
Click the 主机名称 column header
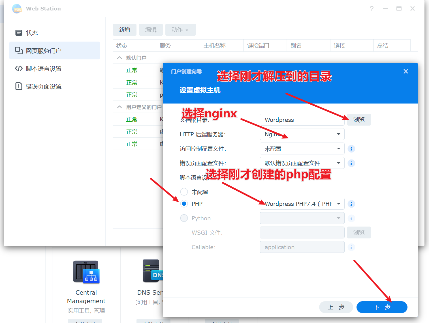pyautogui.click(x=221, y=46)
